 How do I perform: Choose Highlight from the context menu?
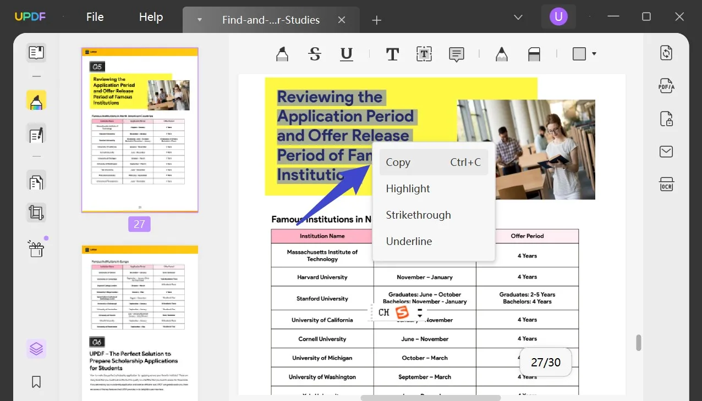(x=408, y=188)
